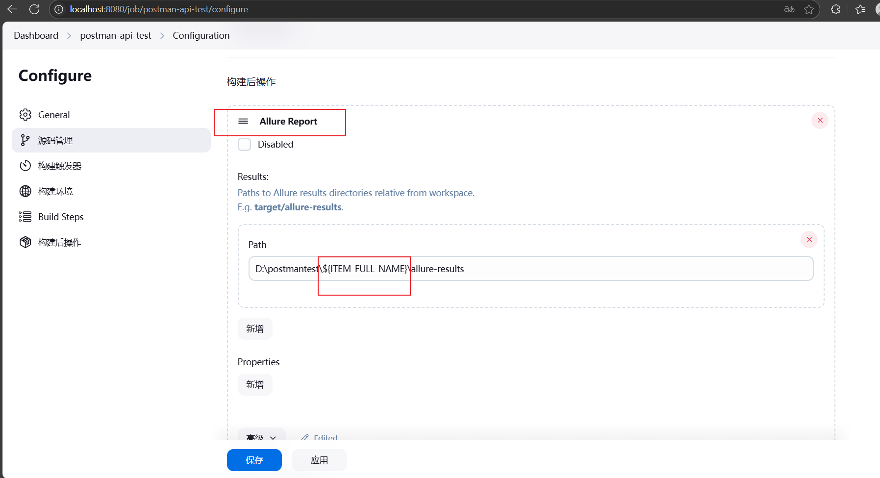Click the Results: label

[253, 176]
